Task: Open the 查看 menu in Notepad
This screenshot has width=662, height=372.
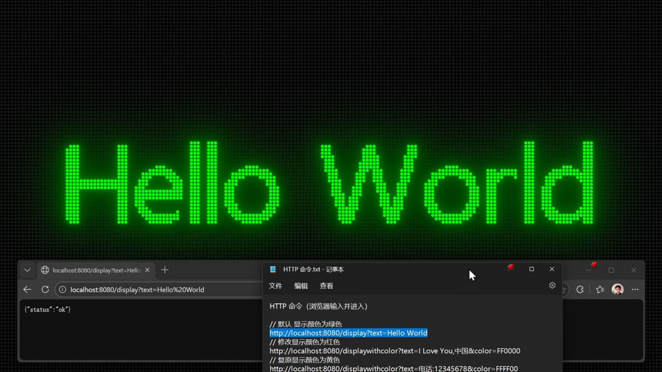Action: coord(326,286)
